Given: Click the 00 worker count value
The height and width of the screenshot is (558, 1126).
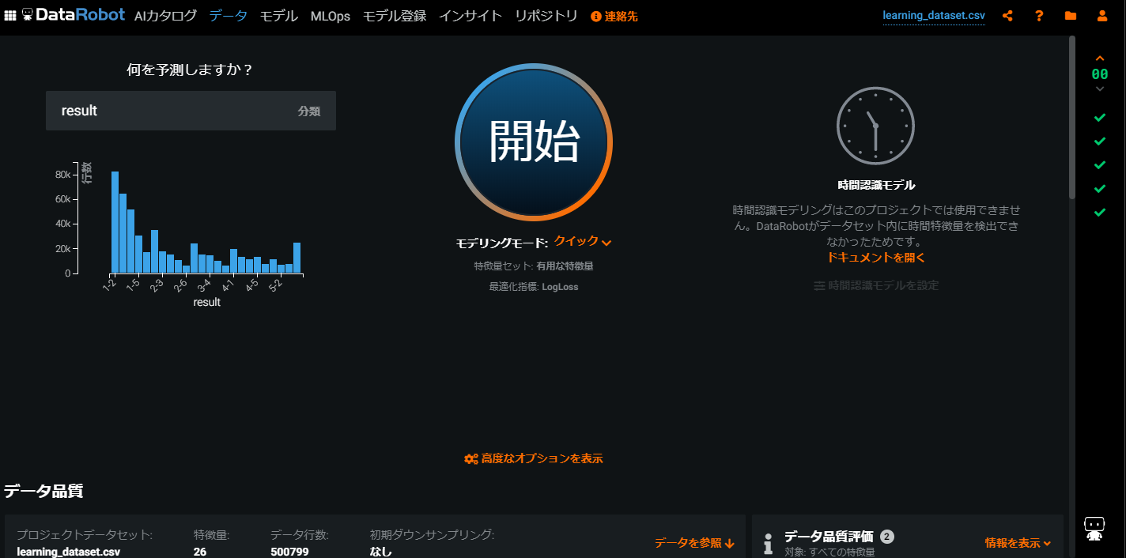Looking at the screenshot, I should [1100, 74].
